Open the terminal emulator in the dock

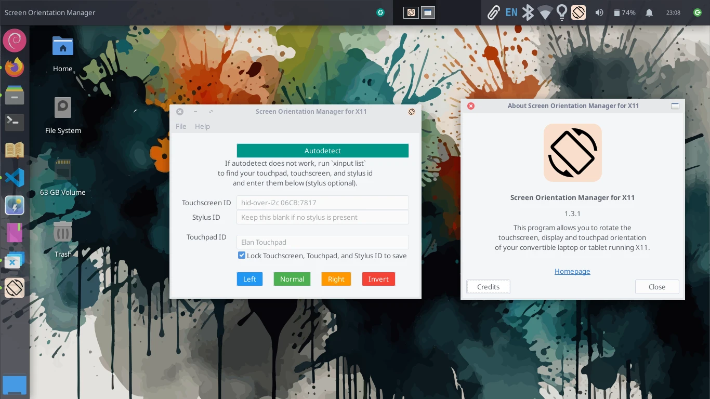click(14, 122)
